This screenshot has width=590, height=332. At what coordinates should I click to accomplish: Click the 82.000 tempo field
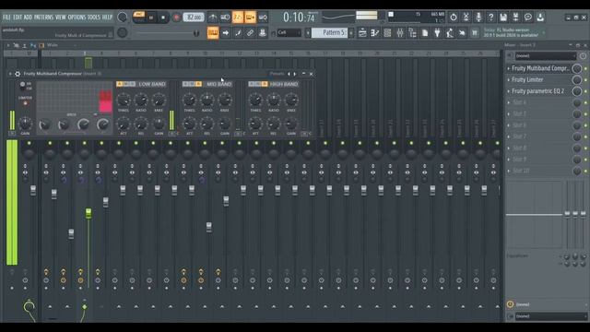[194, 18]
